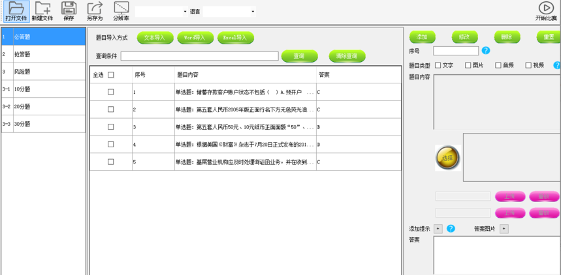
Task: Check the checkbox for question row 2
Action: click(x=111, y=109)
